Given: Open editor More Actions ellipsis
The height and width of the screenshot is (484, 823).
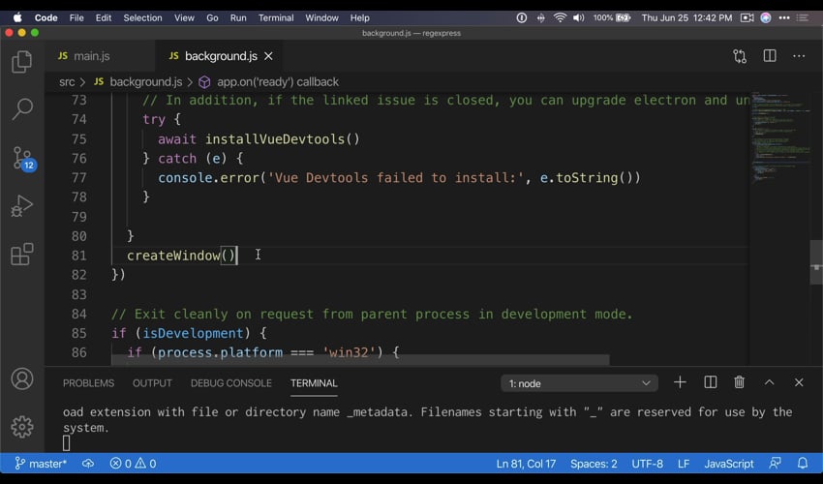Looking at the screenshot, I should [799, 55].
